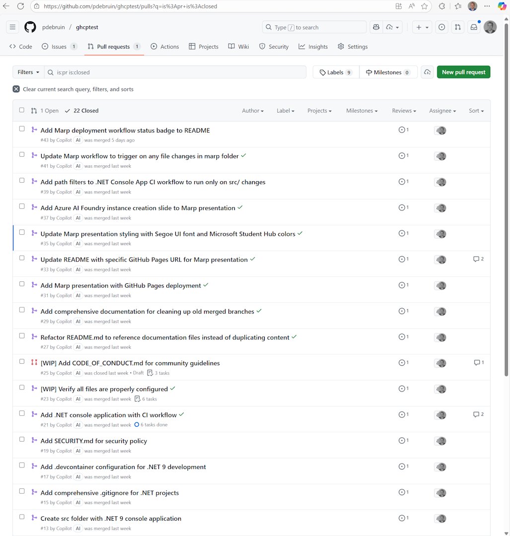
Task: Go to the Actions tab
Action: click(165, 46)
